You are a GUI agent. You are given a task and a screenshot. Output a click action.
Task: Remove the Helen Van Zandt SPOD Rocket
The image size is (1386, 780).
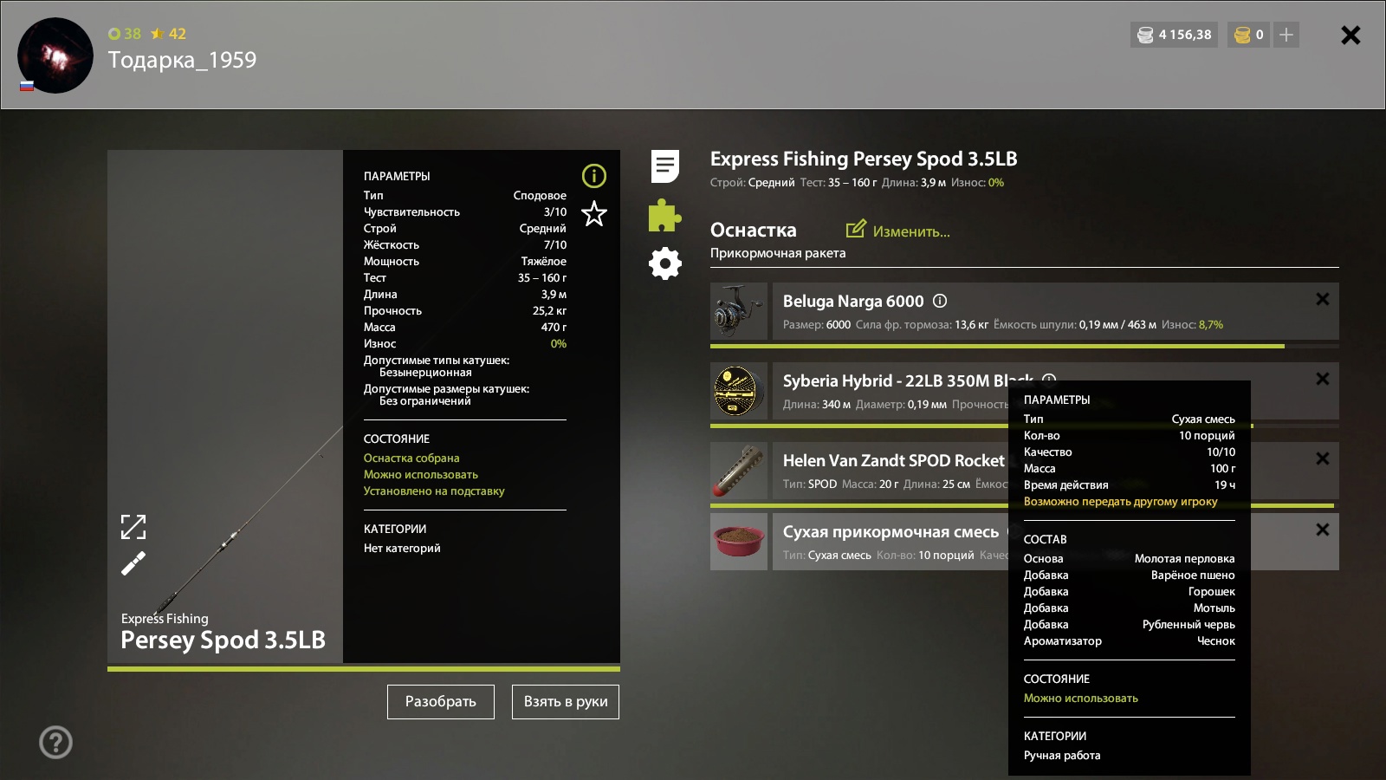(1322, 458)
